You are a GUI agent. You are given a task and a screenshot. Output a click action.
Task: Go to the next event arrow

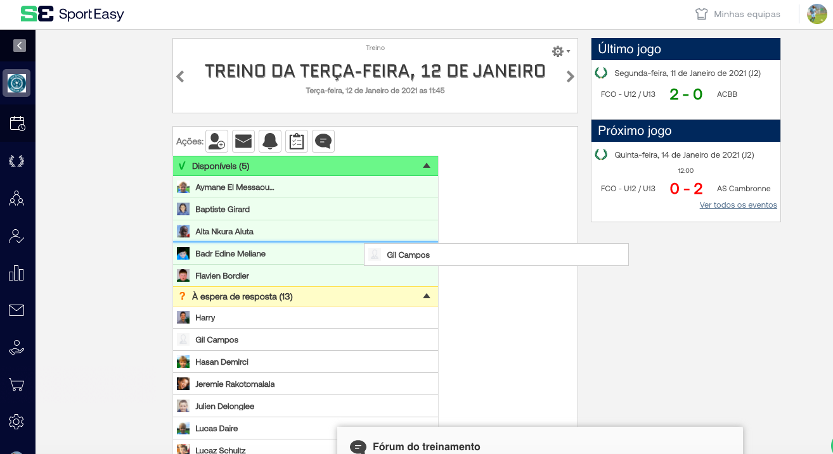point(571,77)
